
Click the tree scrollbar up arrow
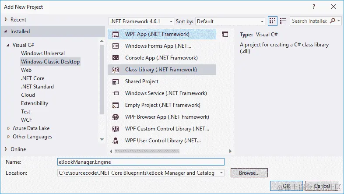(x=102, y=41)
